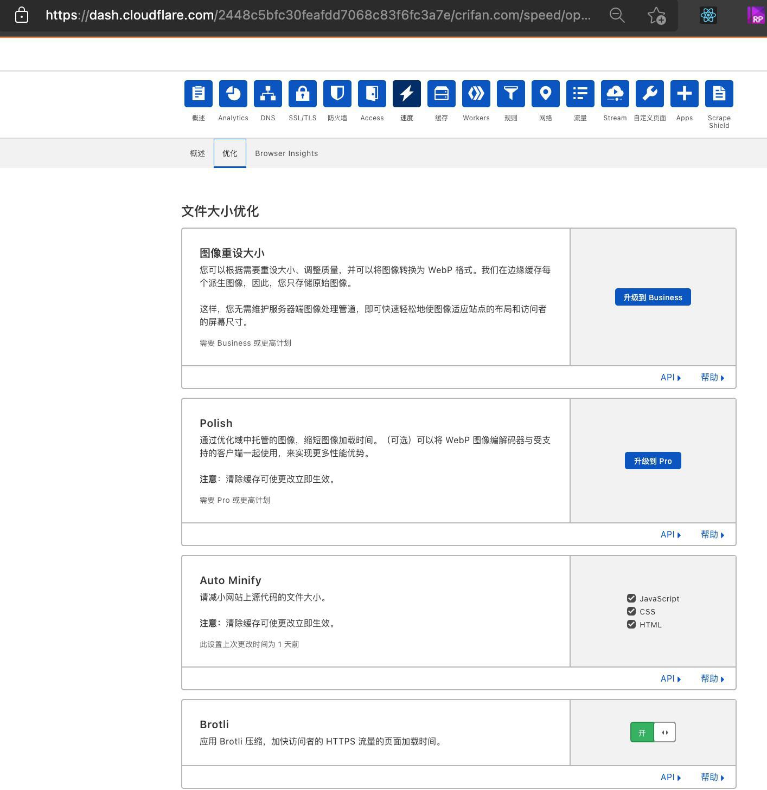Click the 升级到 Business button
Screen dimensions: 767x790
pyautogui.click(x=653, y=297)
